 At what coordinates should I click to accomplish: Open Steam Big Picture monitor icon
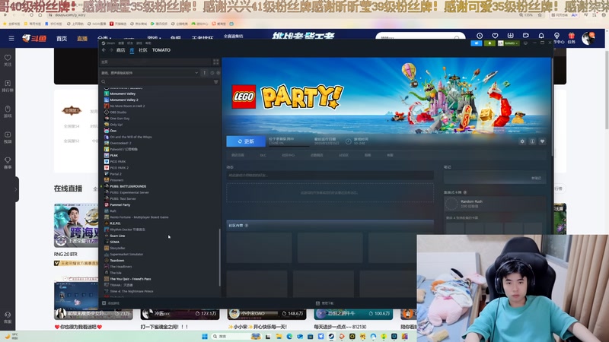[526, 43]
